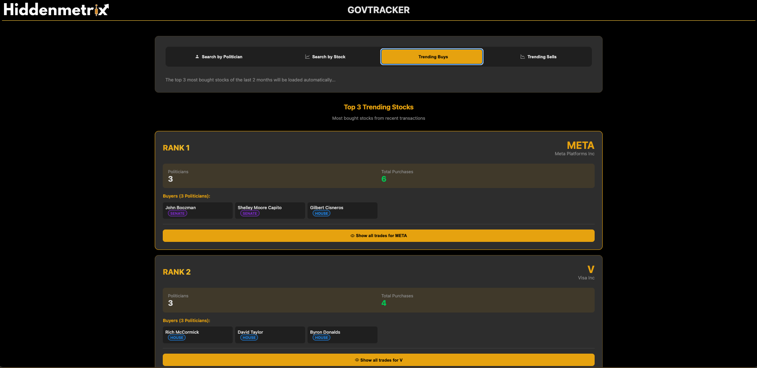Viewport: 757px width, 368px height.
Task: Select the SENATE badge under John Boozman
Action: (177, 213)
